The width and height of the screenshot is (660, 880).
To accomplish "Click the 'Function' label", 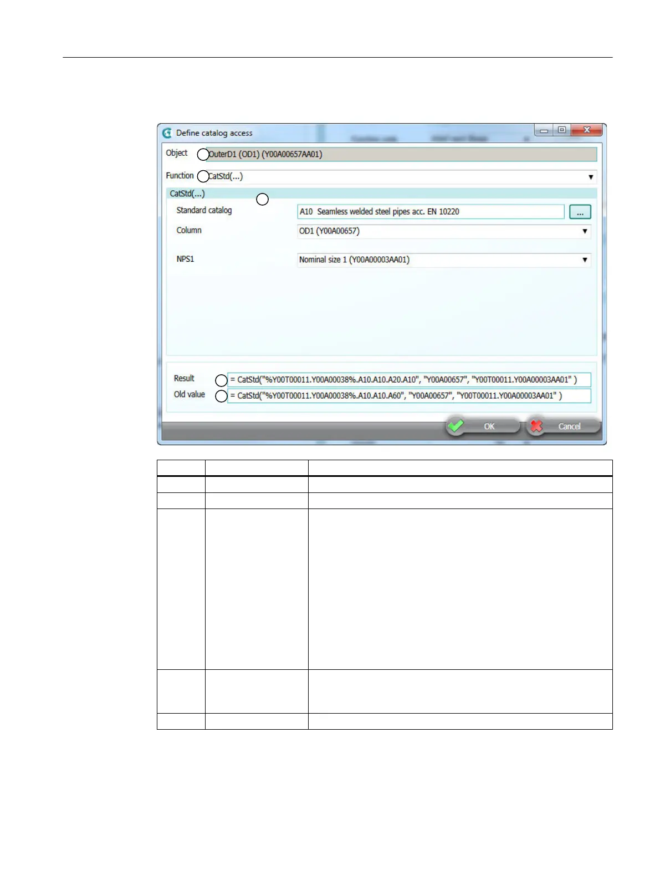I will [x=180, y=175].
